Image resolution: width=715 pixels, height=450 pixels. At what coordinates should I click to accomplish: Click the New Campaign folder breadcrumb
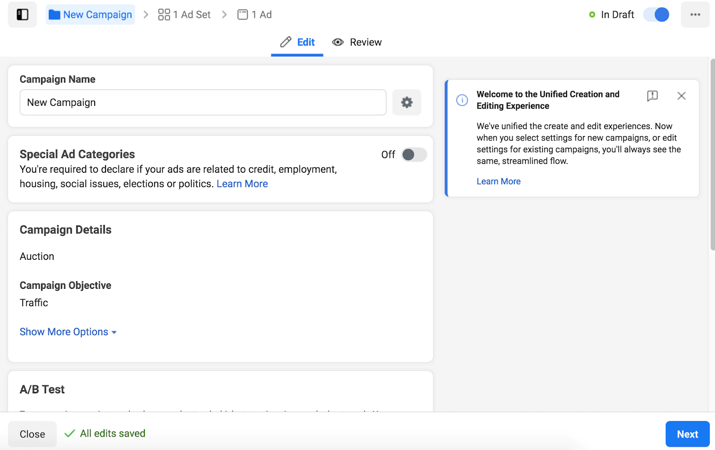point(91,15)
